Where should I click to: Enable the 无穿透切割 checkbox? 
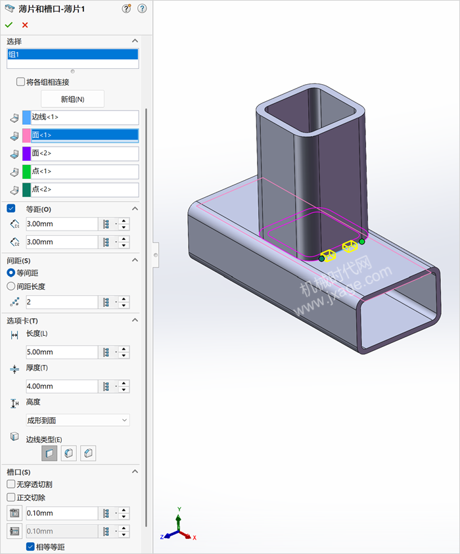[x=11, y=484]
